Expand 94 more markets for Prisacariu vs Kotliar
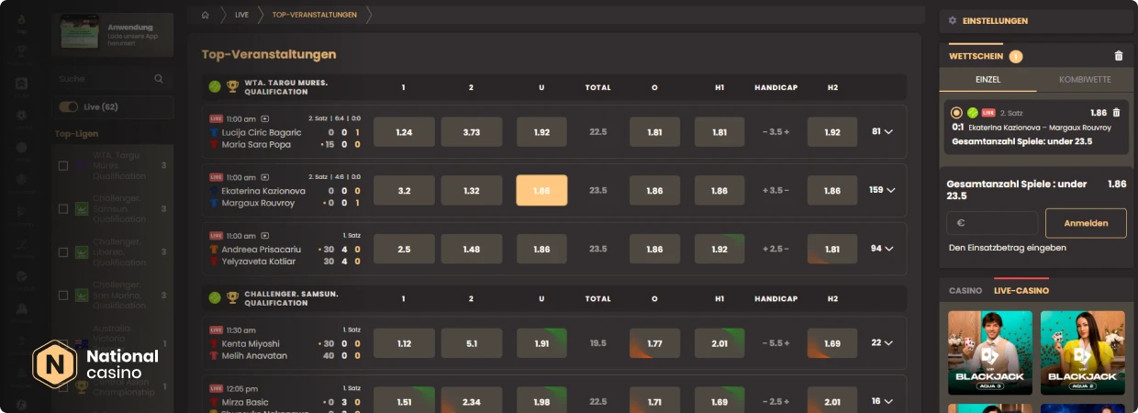 coord(883,249)
